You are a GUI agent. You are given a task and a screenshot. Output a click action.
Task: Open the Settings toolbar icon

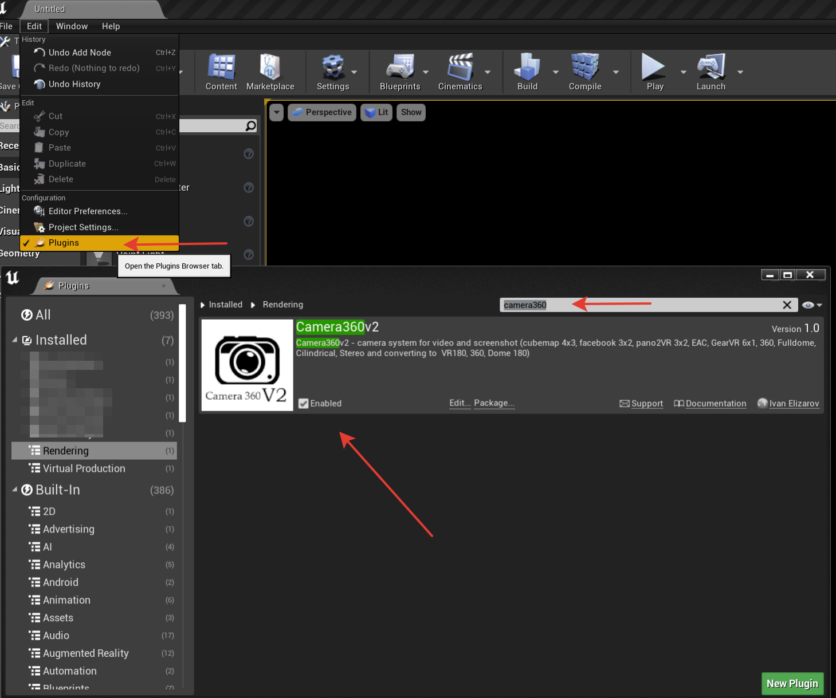click(333, 72)
